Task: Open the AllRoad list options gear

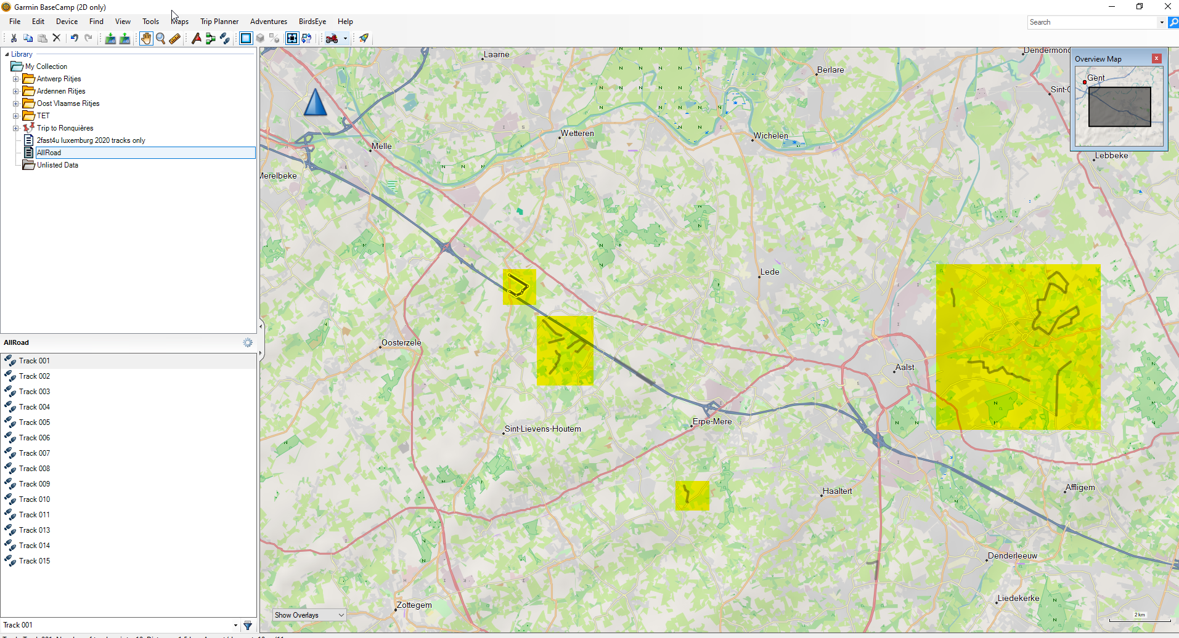Action: pyautogui.click(x=248, y=342)
